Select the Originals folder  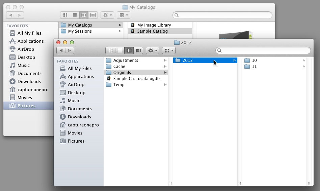(x=136, y=72)
